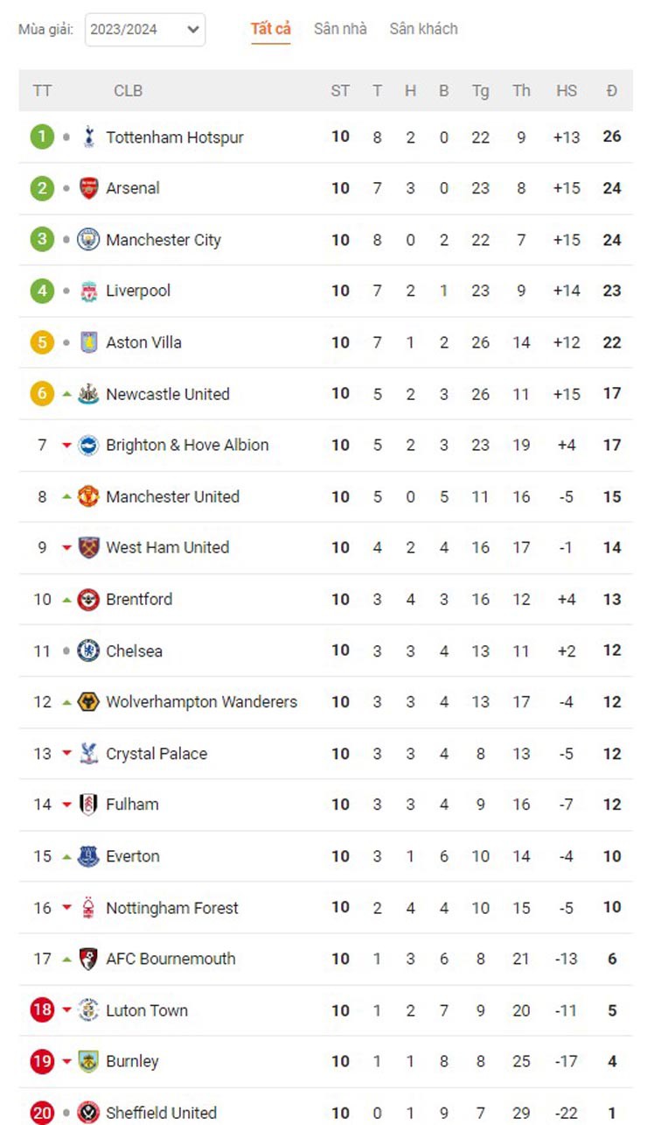Click the Manchester United crest icon
The width and height of the screenshot is (647, 1125).
pyautogui.click(x=88, y=496)
